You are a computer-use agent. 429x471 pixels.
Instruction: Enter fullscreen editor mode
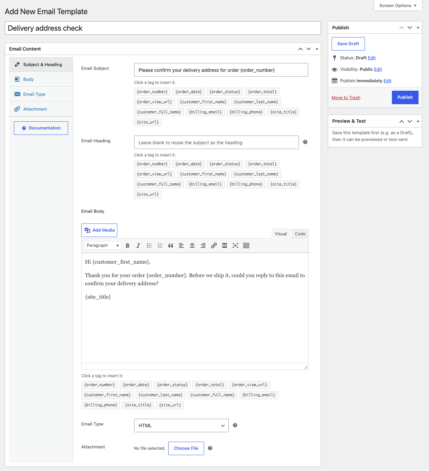tap(235, 245)
